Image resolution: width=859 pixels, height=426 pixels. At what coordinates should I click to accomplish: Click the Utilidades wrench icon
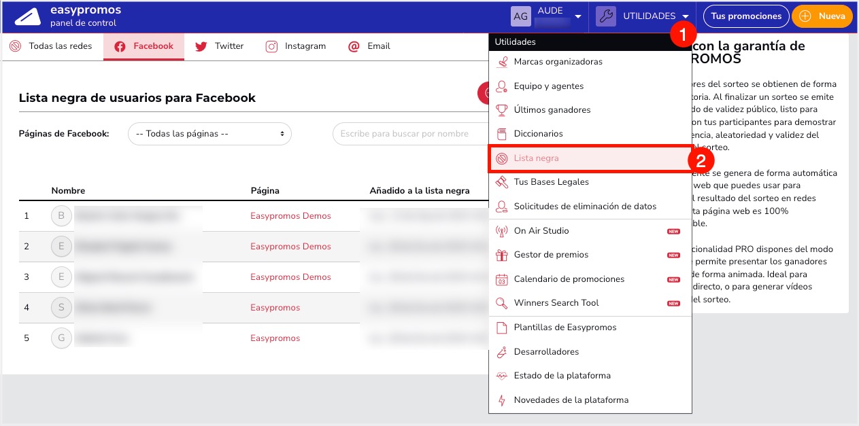click(x=606, y=16)
